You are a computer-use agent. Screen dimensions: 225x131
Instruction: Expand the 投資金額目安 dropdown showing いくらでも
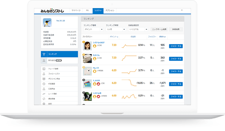click(138, 29)
